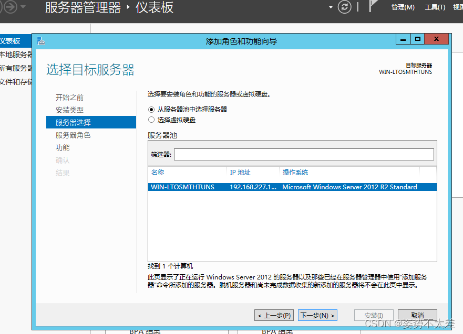Screen dimensions: 463x334
Task: Click Microsoft Windows Server 2012 R2 Standard cell
Action: pos(349,187)
